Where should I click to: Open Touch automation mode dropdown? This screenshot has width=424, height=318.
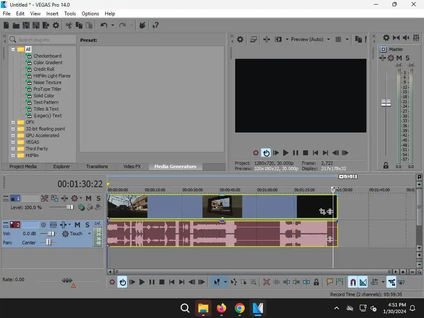(89, 234)
